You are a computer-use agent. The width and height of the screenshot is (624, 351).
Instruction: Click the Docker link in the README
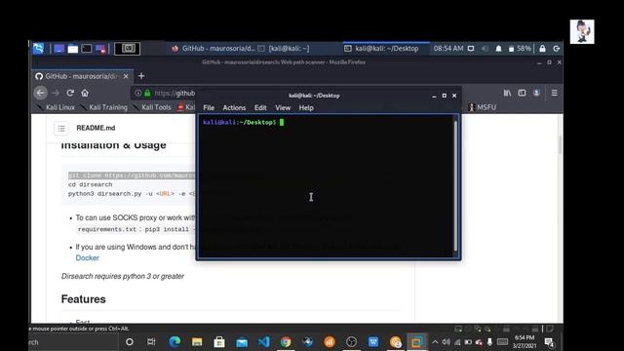(x=87, y=257)
